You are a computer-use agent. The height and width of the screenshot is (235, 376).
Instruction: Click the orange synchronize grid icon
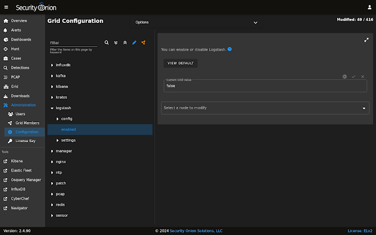tap(143, 42)
